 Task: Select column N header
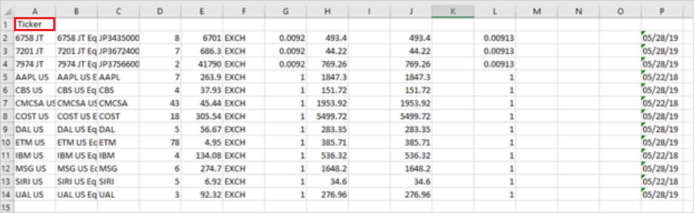[x=578, y=12]
